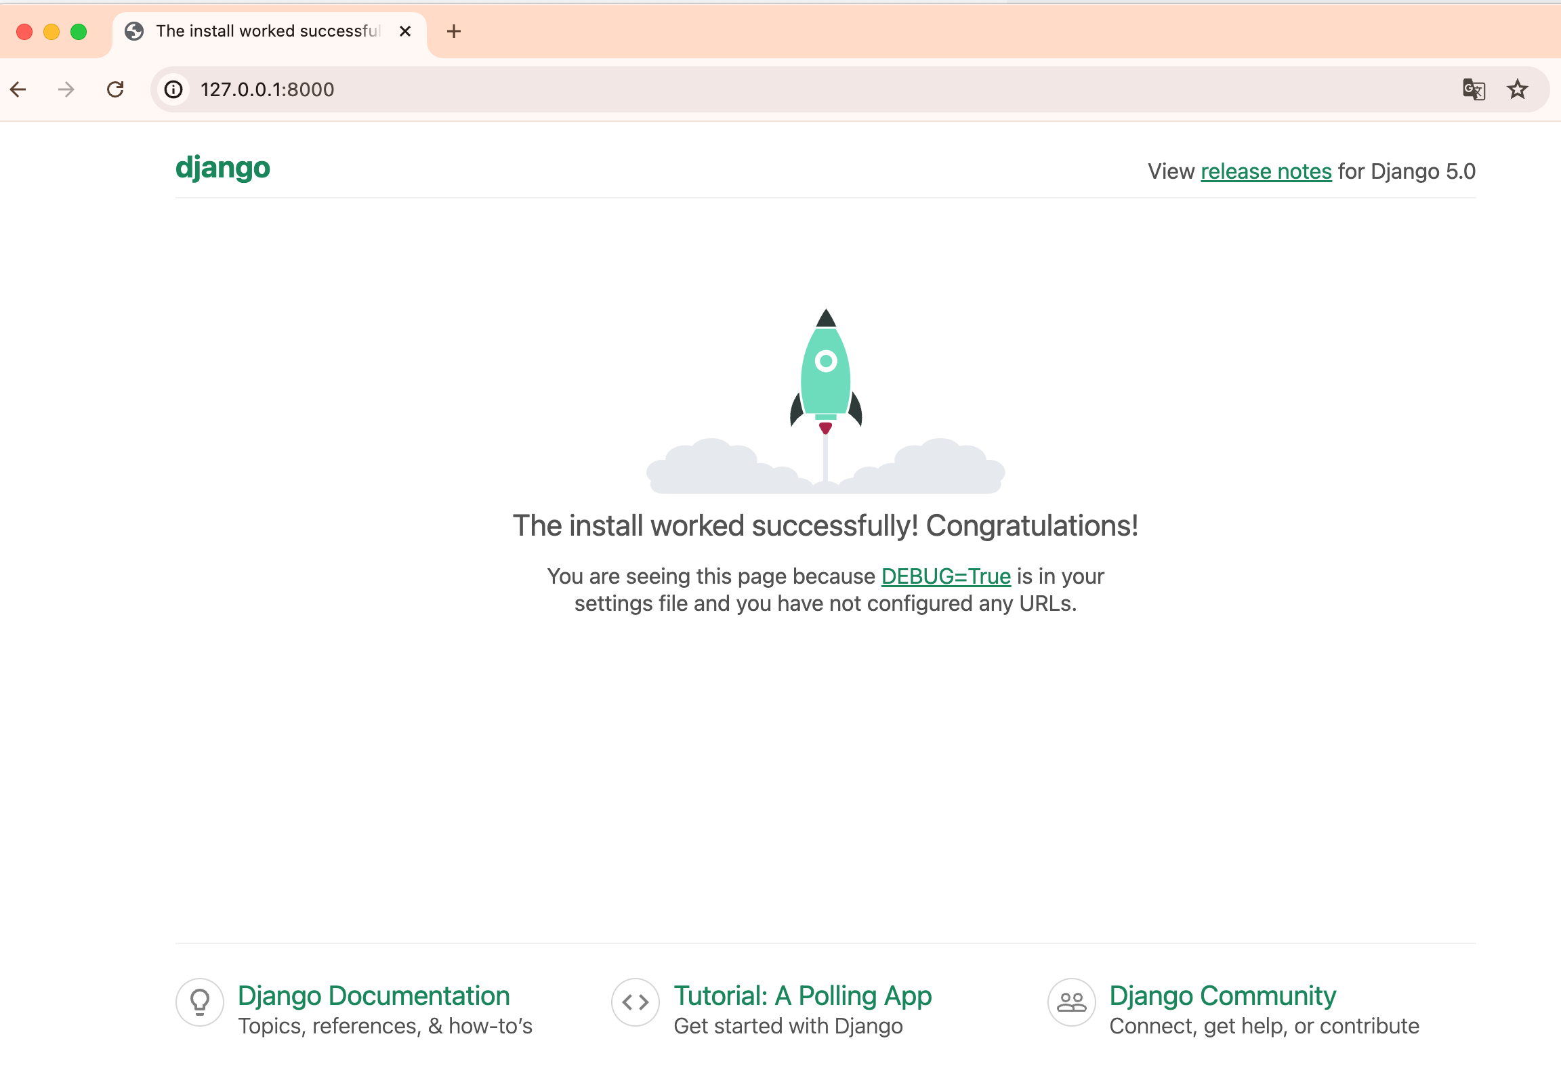Click 'for Django 5.0' text
Image resolution: width=1561 pixels, height=1070 pixels.
tap(1407, 171)
